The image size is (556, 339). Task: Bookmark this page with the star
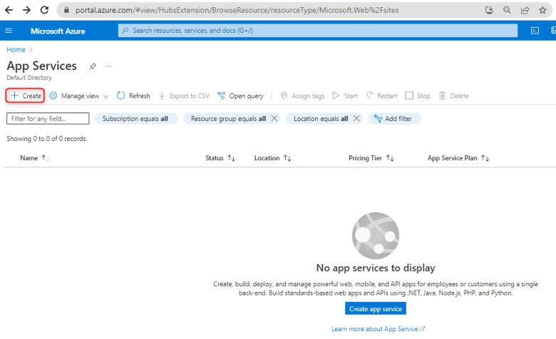pos(542,10)
